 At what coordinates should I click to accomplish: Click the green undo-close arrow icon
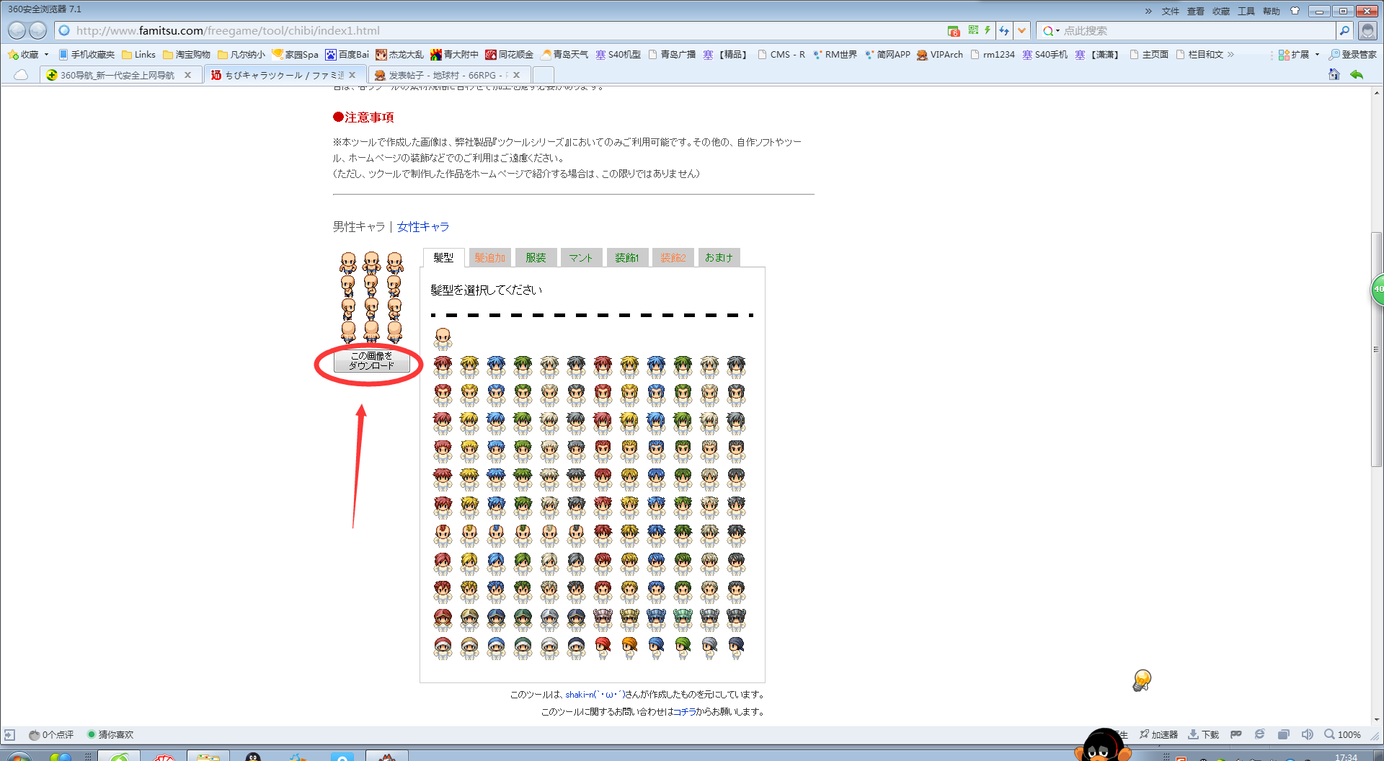tap(1357, 75)
